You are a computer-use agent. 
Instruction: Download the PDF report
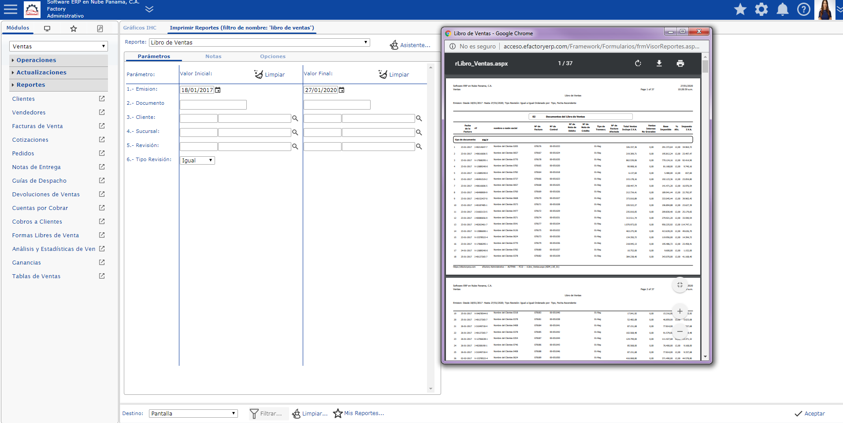click(x=659, y=63)
